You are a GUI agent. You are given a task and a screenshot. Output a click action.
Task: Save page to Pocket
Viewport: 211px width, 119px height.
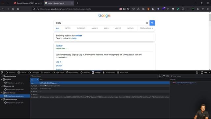134,9
